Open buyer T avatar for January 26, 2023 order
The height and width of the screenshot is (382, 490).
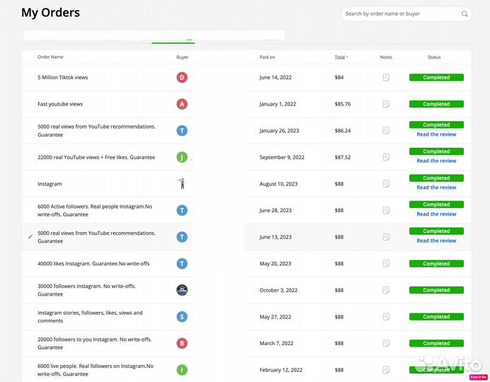pos(182,131)
